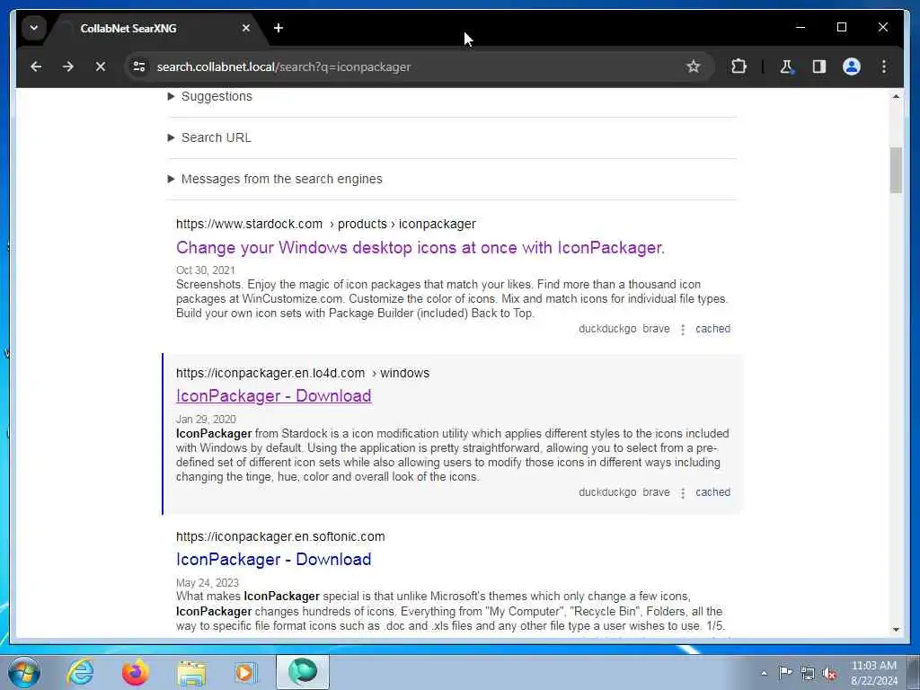The image size is (920, 690).
Task: Go forward with the forward arrow
Action: [68, 66]
